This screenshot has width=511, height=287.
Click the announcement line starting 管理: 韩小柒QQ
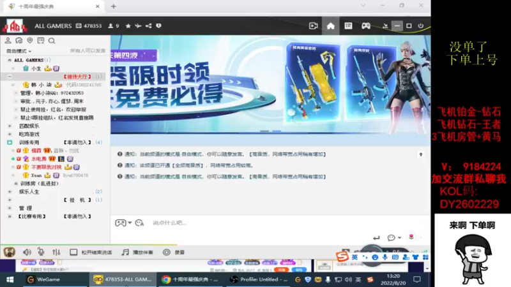(x=52, y=93)
